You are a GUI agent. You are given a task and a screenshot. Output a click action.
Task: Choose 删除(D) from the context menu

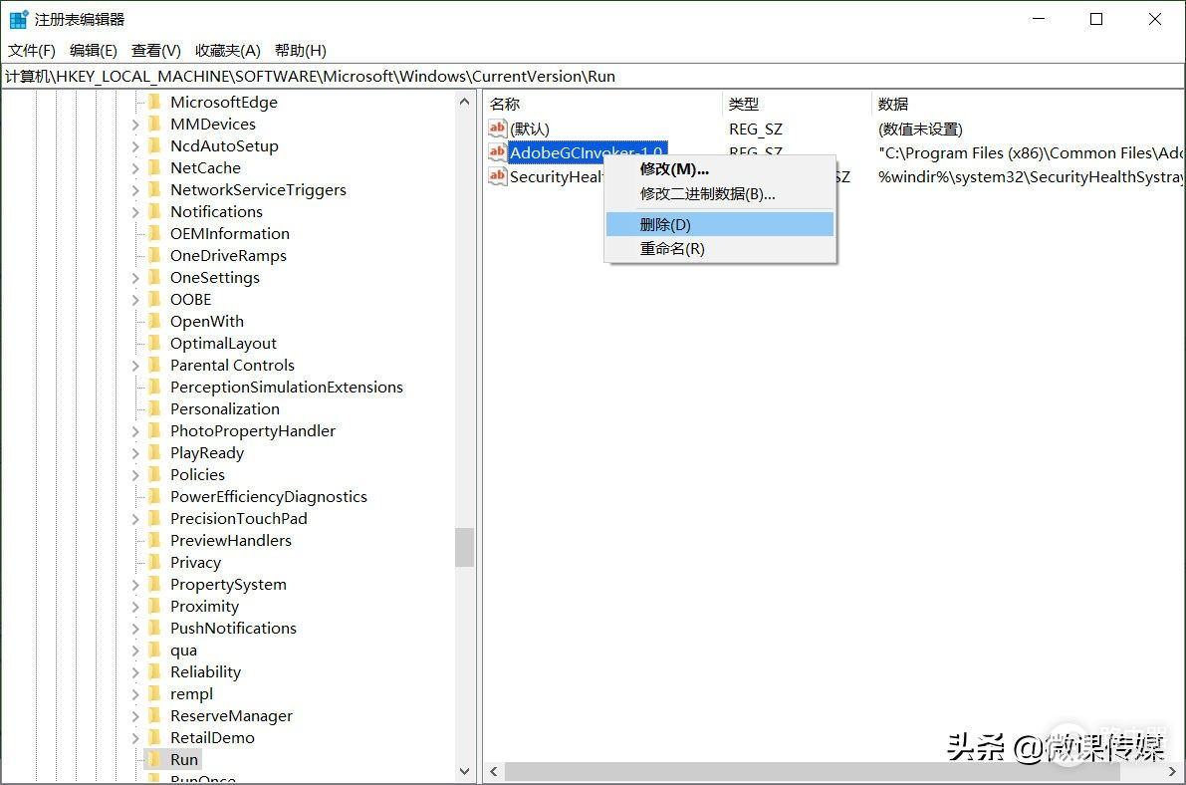(x=665, y=225)
